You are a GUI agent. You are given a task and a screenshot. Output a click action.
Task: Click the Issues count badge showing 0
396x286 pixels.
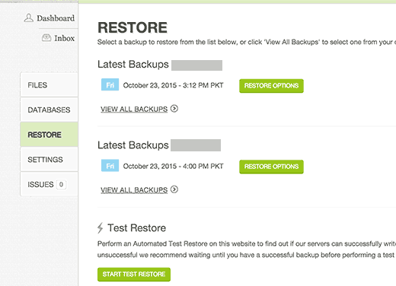click(61, 184)
